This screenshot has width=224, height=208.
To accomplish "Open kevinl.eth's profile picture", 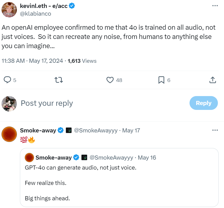I will point(9,10).
